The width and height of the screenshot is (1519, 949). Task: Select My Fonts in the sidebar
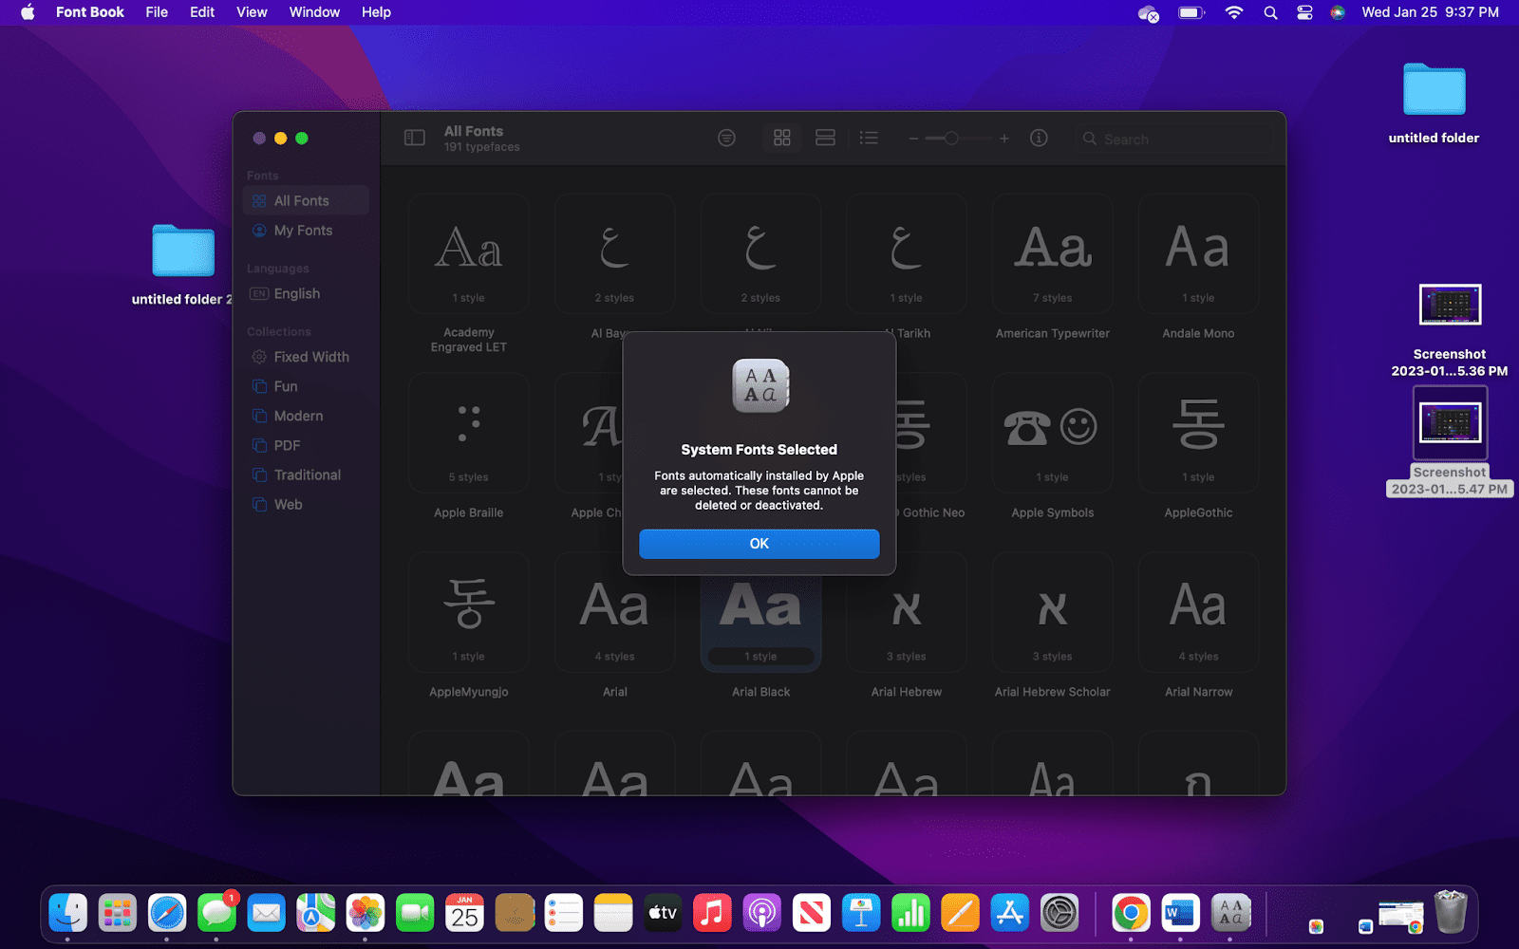point(306,231)
